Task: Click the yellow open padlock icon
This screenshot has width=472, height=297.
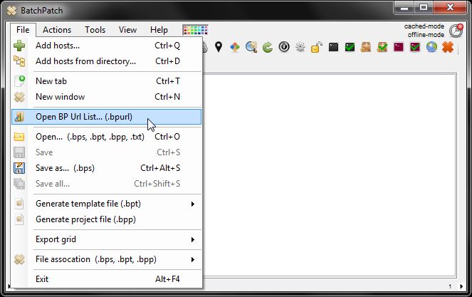Action: 317,47
